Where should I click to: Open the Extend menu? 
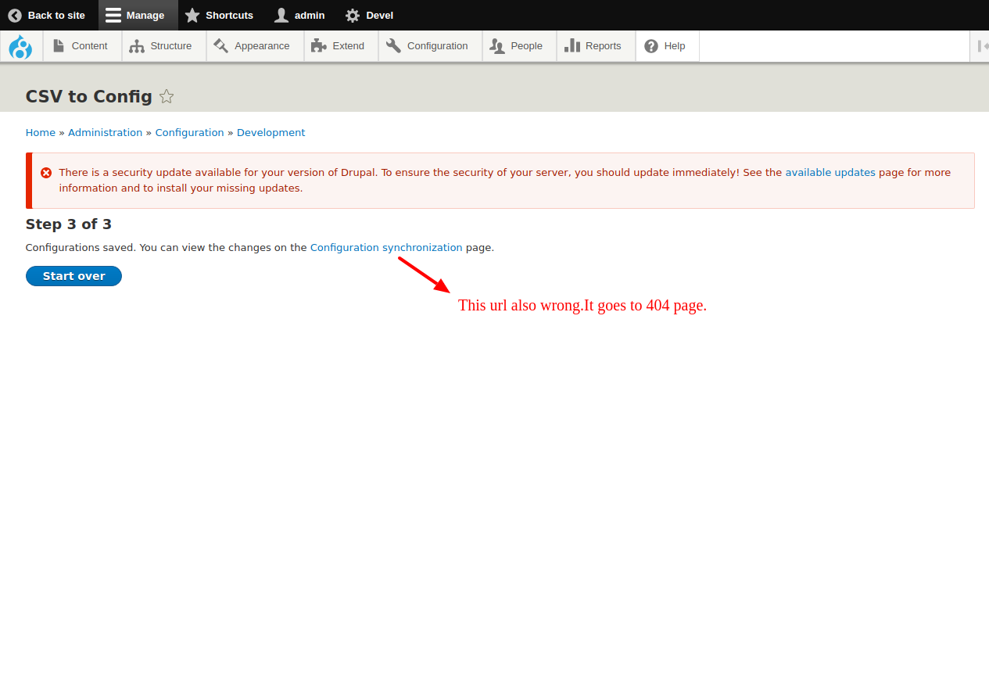pos(342,46)
